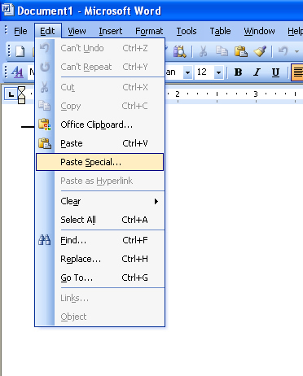Open Styles and Formatting AA icon

click(x=17, y=72)
